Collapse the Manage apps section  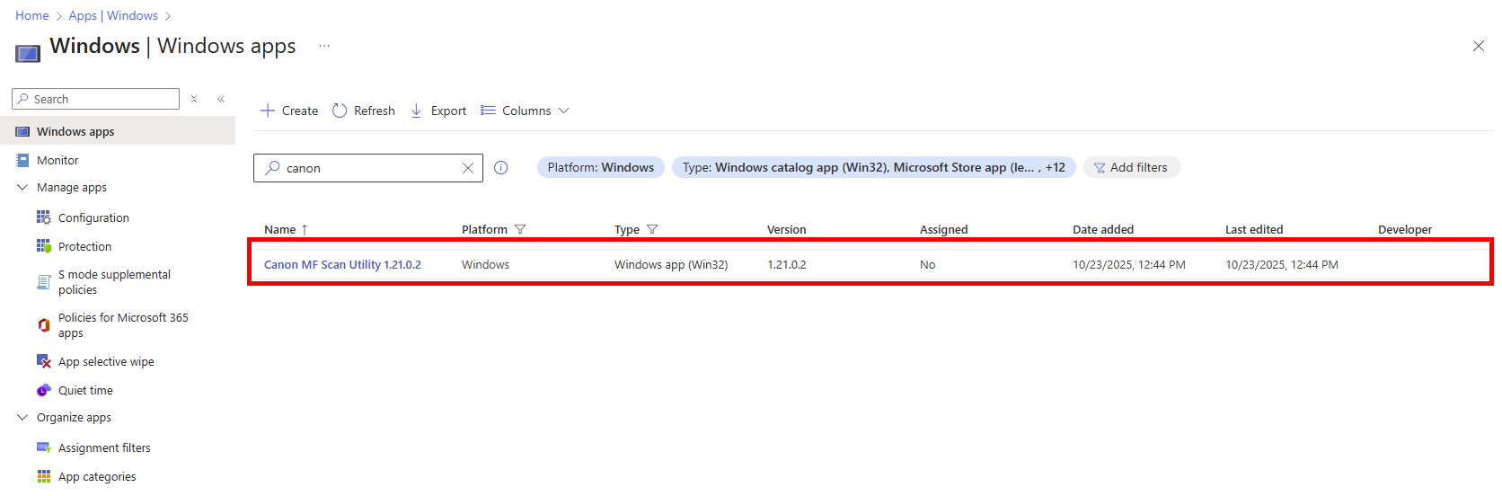(22, 187)
